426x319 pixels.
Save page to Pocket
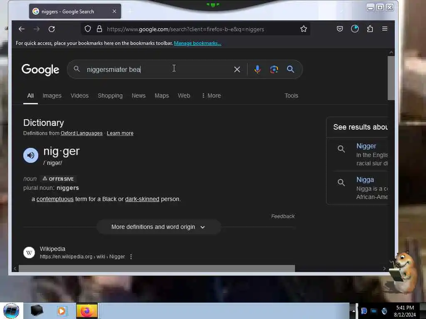[x=339, y=29]
